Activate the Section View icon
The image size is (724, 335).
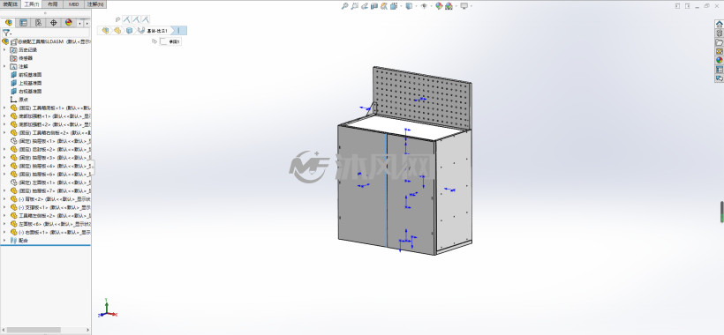[374, 6]
